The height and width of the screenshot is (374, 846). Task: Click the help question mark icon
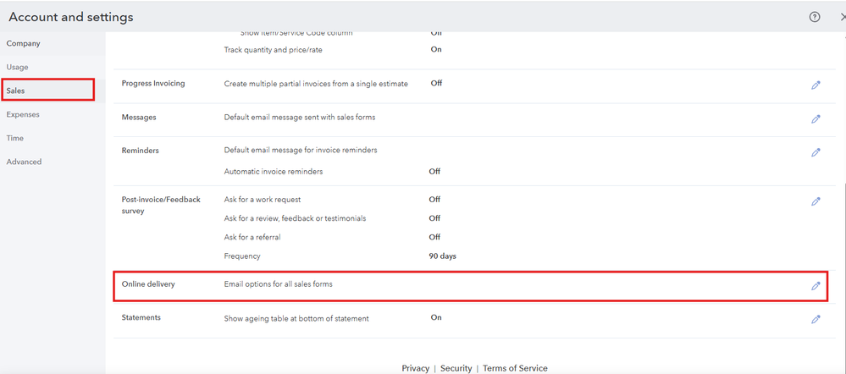[815, 17]
